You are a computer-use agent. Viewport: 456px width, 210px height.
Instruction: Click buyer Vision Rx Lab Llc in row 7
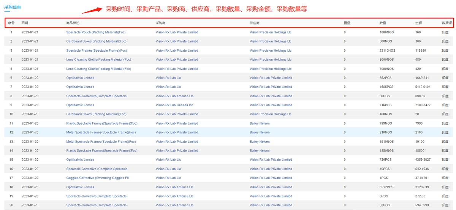pyautogui.click(x=168, y=87)
